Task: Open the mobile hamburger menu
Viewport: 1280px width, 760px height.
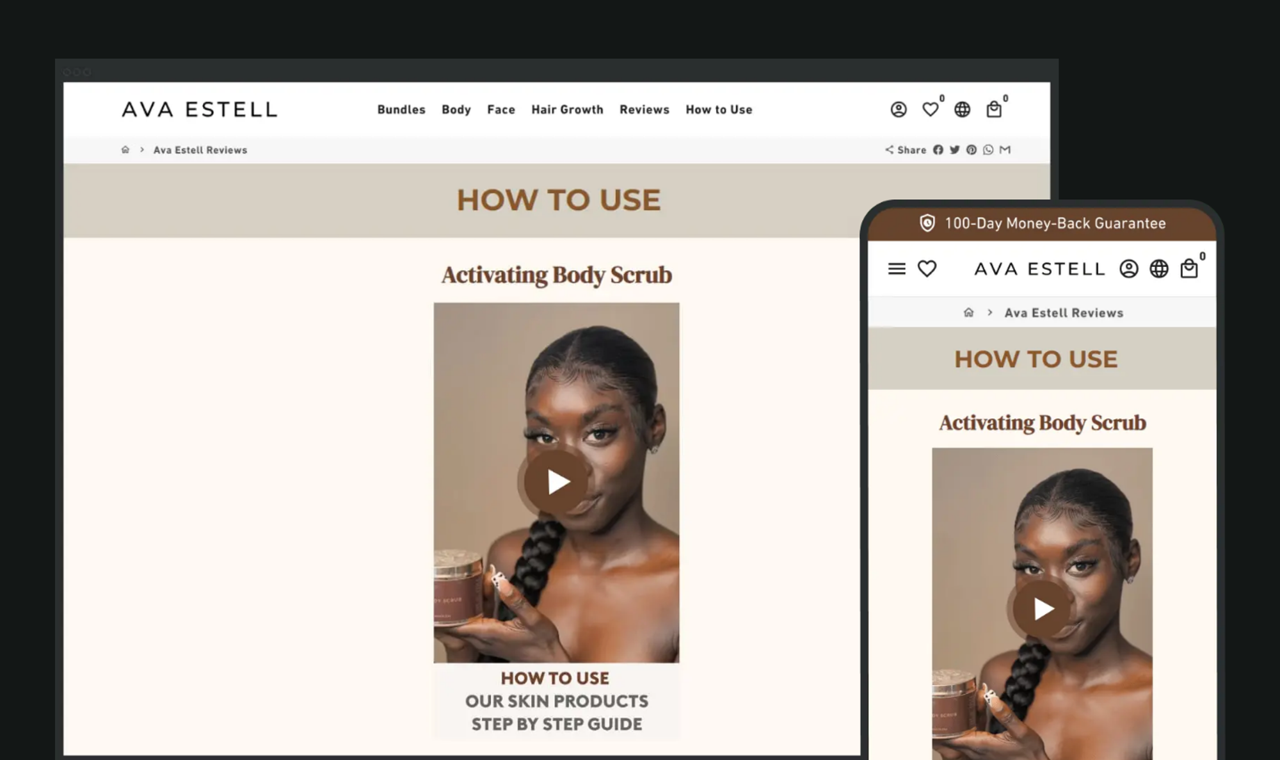Action: coord(897,269)
